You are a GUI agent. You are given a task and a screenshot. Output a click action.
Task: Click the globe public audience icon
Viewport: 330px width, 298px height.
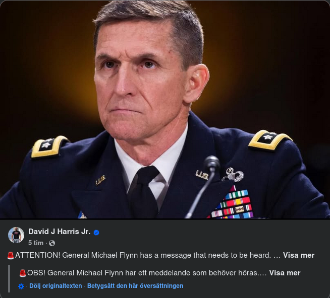(52, 243)
